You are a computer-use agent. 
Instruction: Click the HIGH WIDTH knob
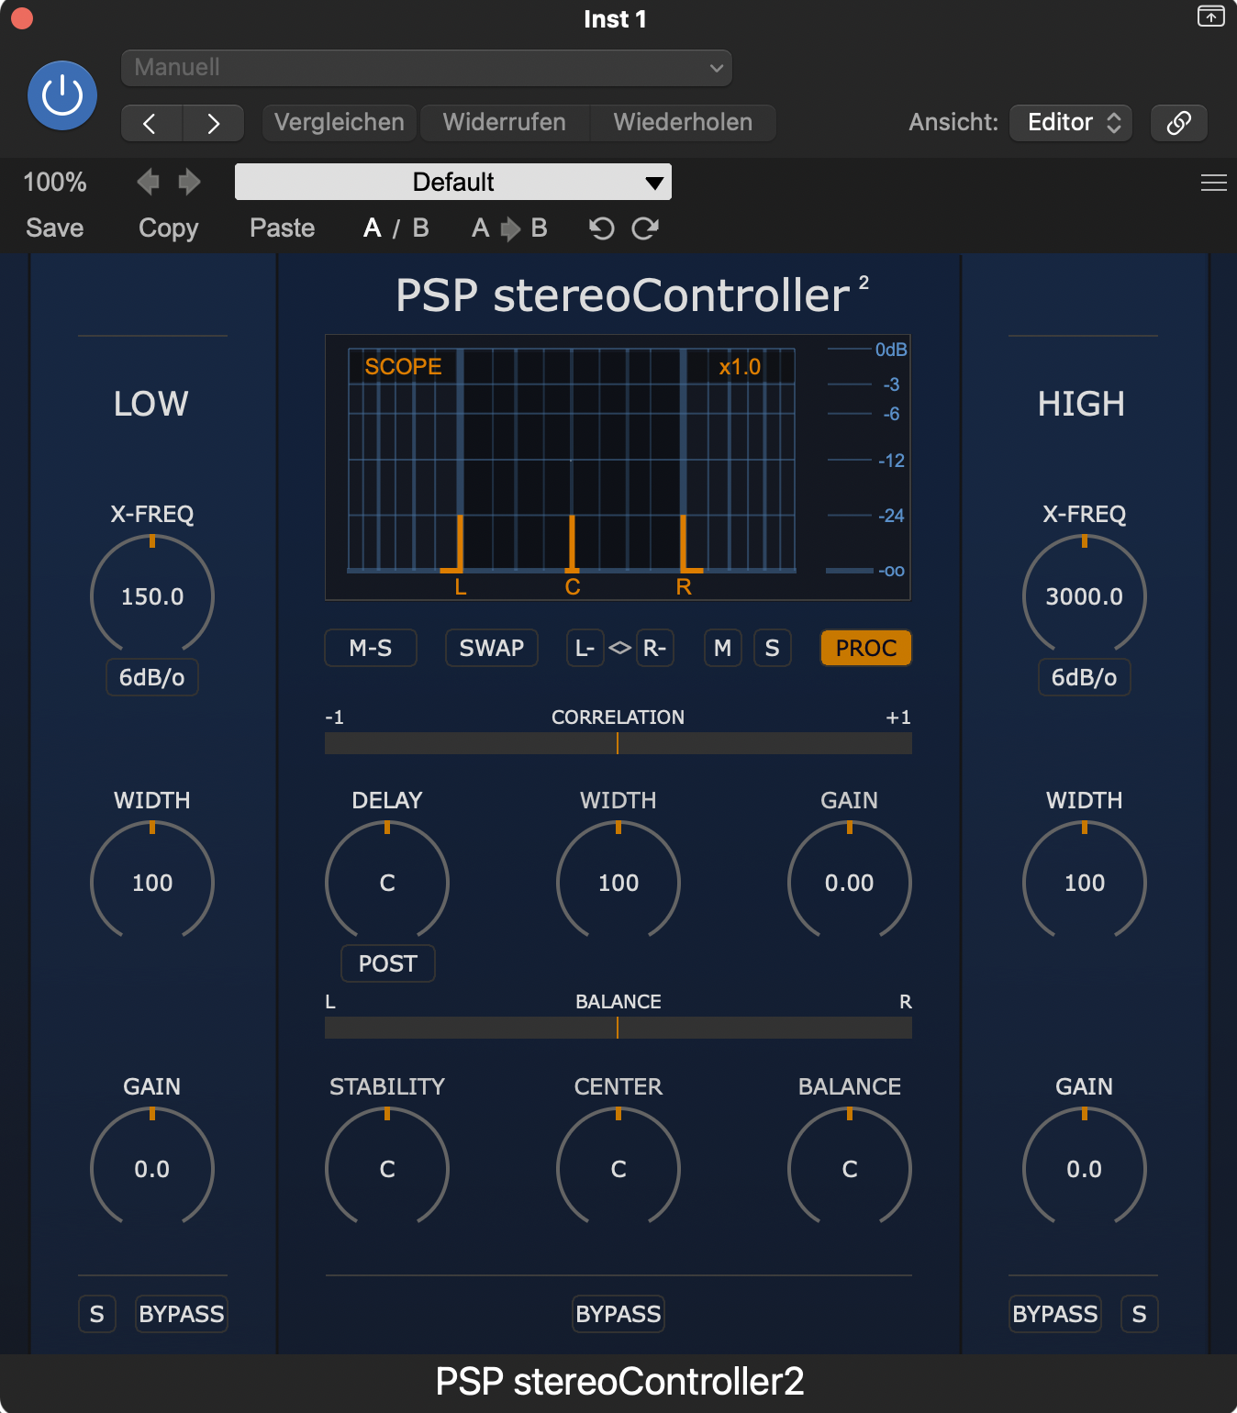pyautogui.click(x=1085, y=883)
